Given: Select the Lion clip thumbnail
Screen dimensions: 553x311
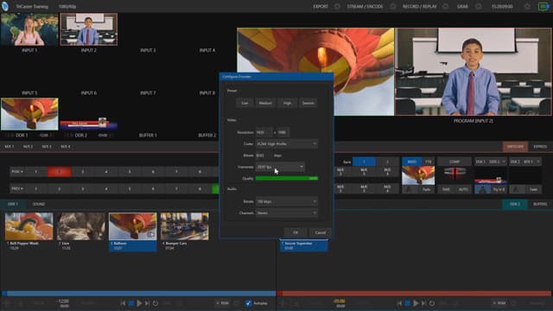Looking at the screenshot, I should tap(80, 226).
